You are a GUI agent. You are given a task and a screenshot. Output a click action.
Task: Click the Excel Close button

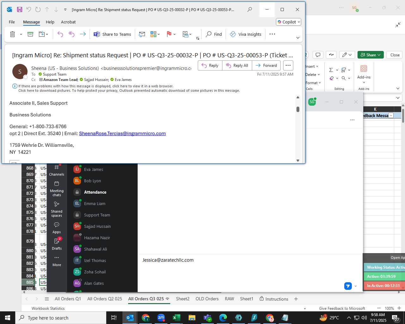click(x=395, y=55)
